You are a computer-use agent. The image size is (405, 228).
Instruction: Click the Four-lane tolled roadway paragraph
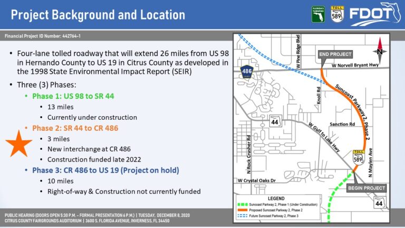tap(123, 63)
